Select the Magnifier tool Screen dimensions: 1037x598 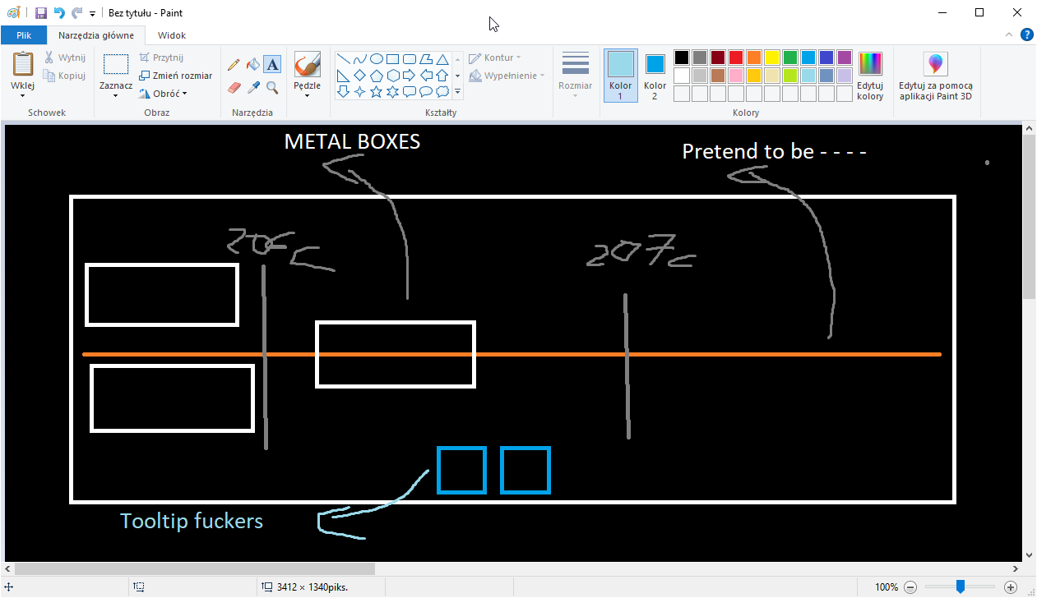coord(272,87)
